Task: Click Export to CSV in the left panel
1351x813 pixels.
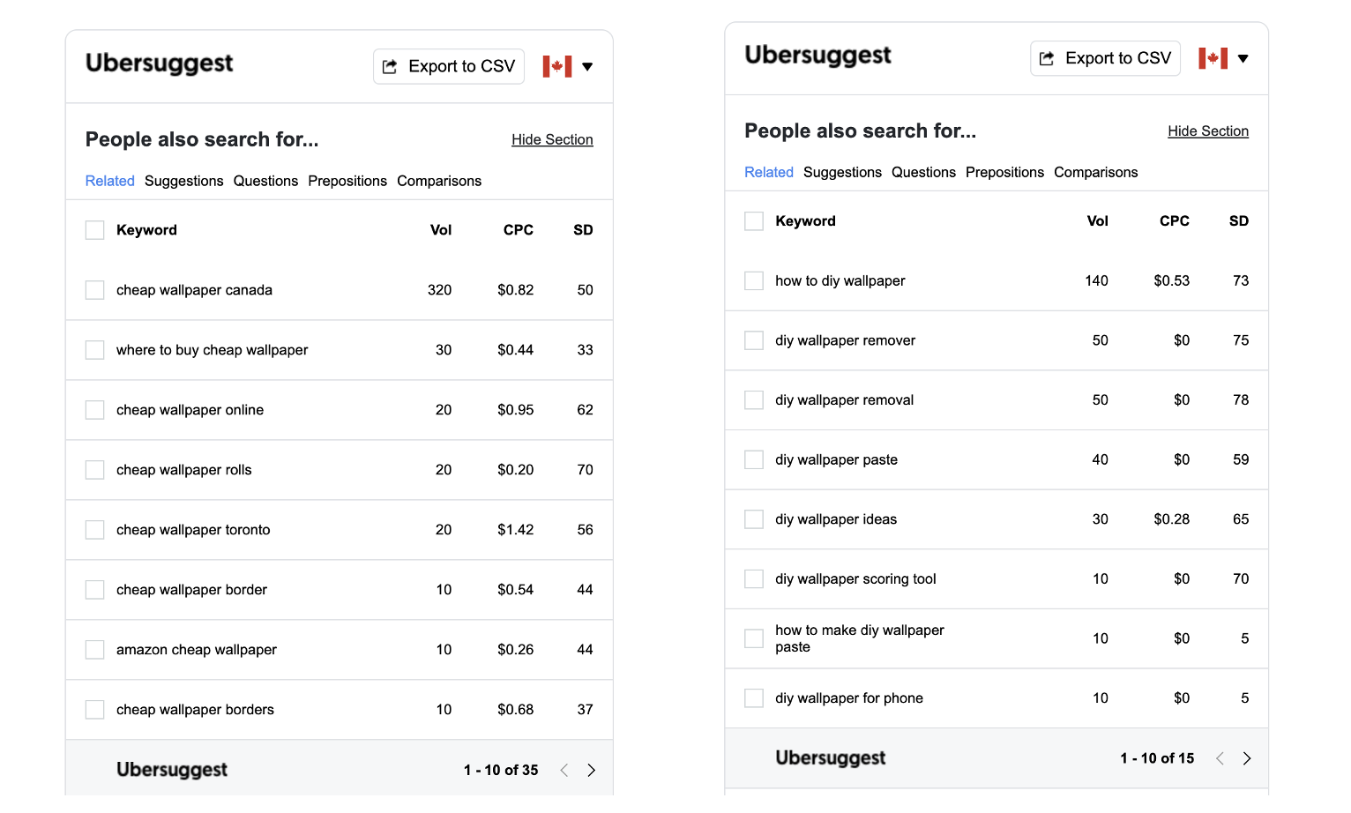Action: (449, 66)
